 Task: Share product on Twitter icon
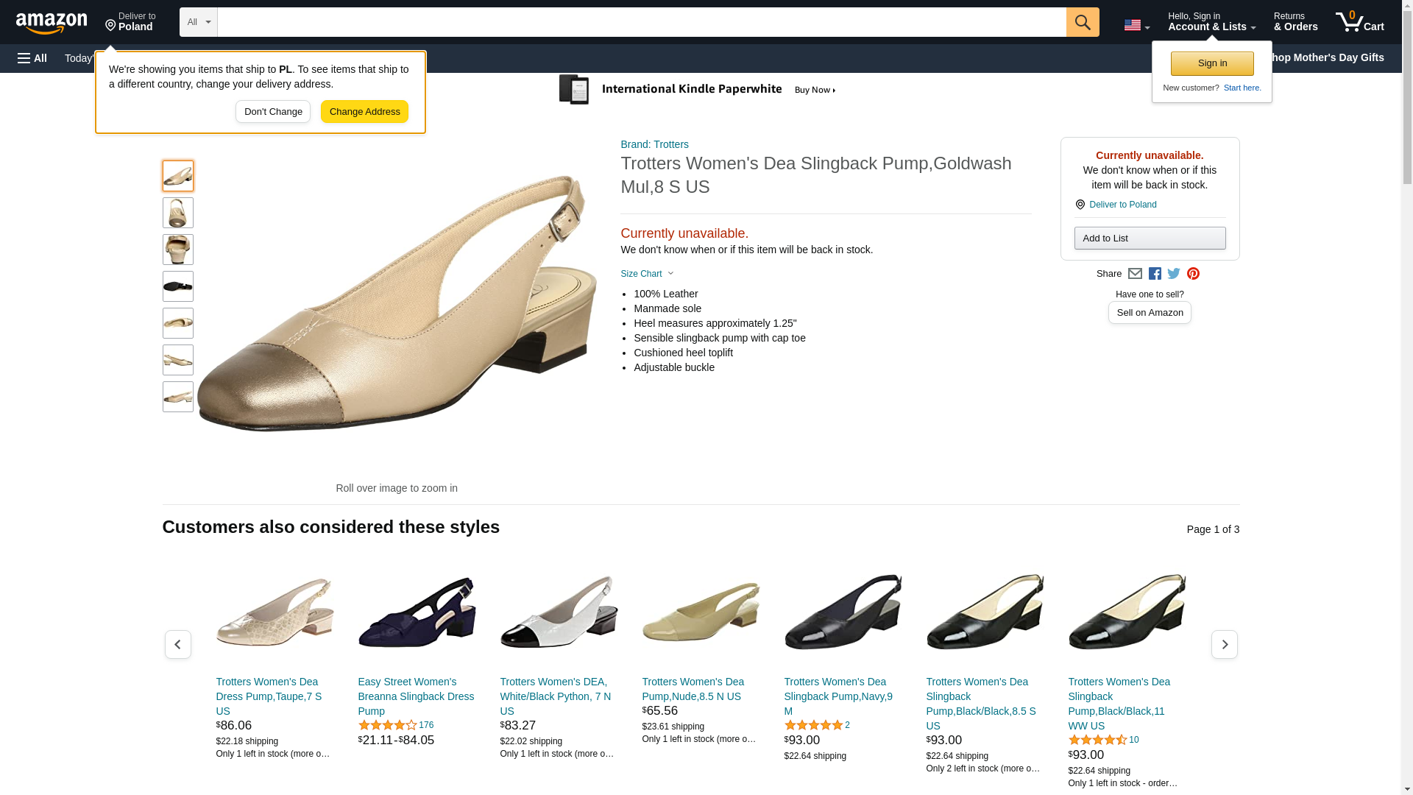pyautogui.click(x=1174, y=274)
